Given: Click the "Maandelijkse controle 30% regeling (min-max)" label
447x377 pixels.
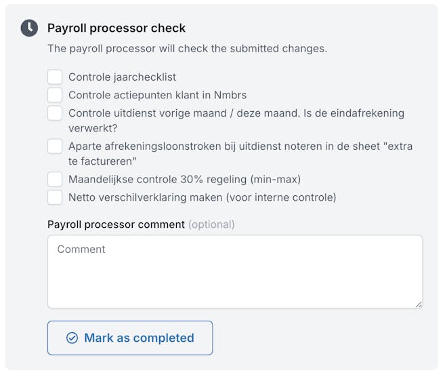Looking at the screenshot, I should pyautogui.click(x=184, y=180).
